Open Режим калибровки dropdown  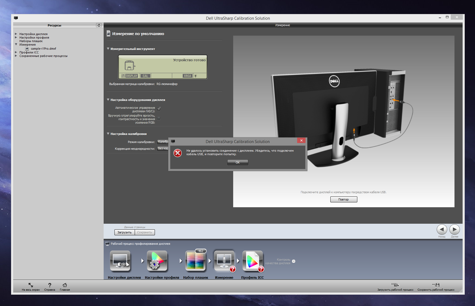click(163, 142)
